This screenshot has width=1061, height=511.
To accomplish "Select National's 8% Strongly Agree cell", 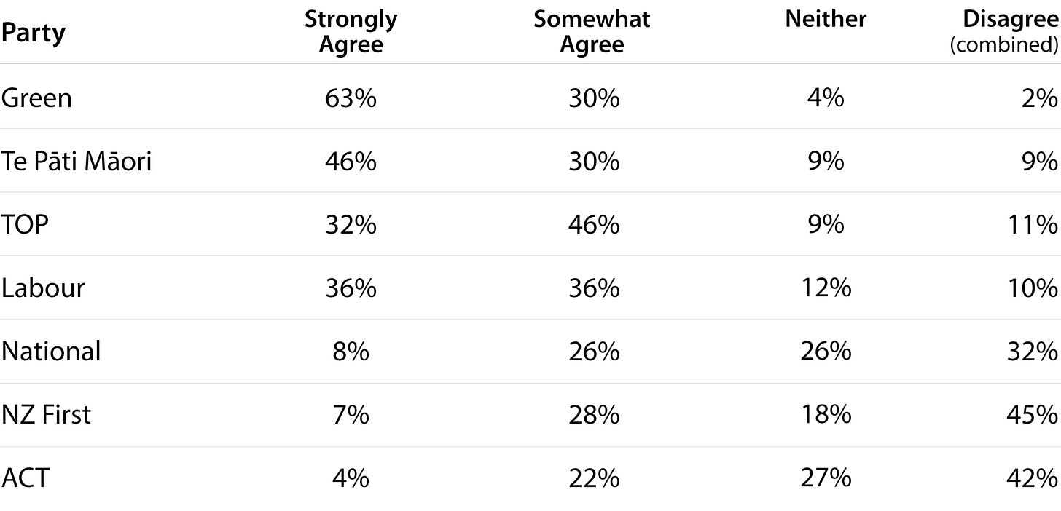I will click(x=351, y=352).
